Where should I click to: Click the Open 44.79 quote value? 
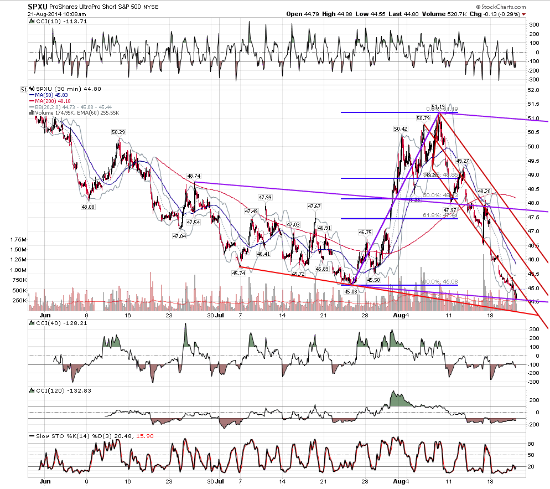coord(303,14)
